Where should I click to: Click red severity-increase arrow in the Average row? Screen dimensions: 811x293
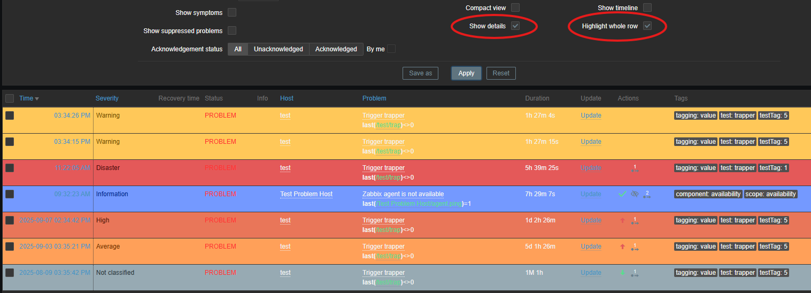tap(622, 246)
